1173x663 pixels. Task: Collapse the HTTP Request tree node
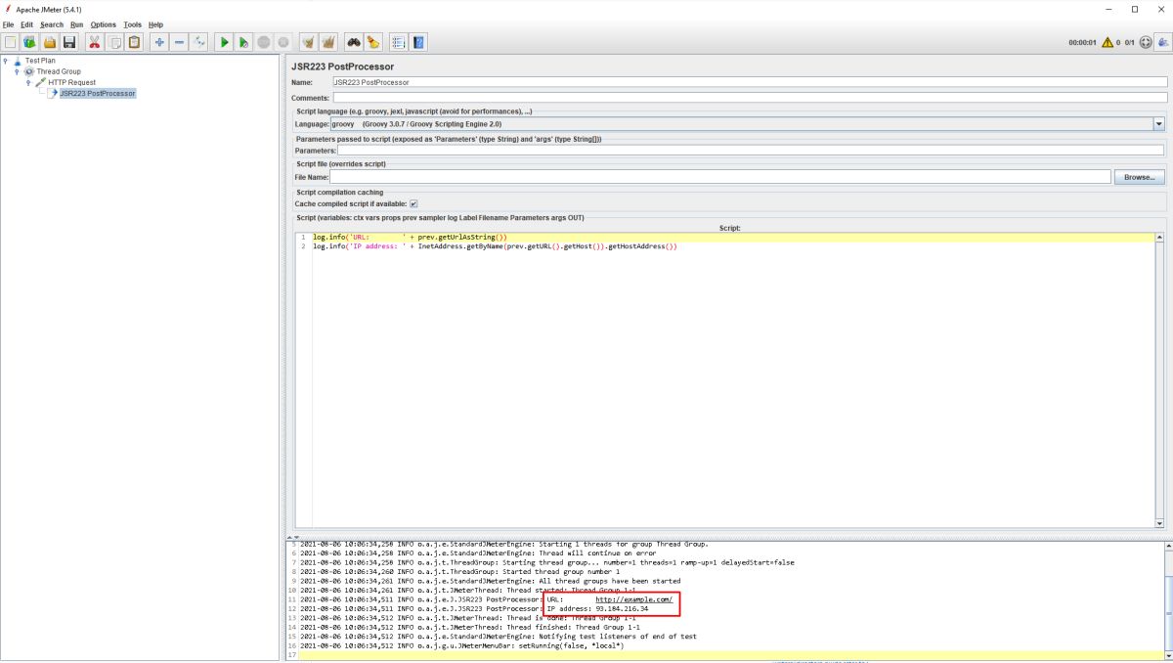pos(28,82)
